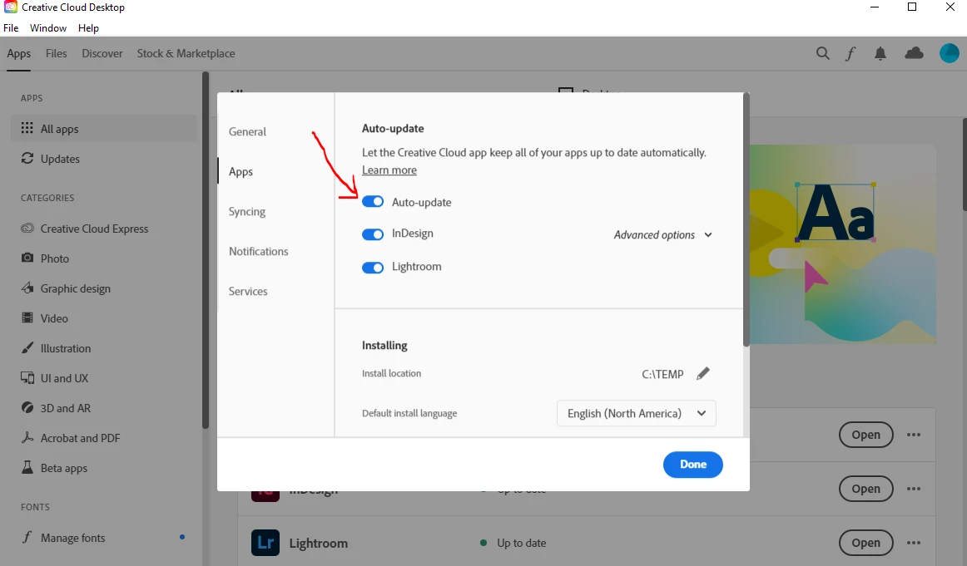Select 3D and AR category label
The width and height of the screenshot is (967, 566).
tap(66, 408)
